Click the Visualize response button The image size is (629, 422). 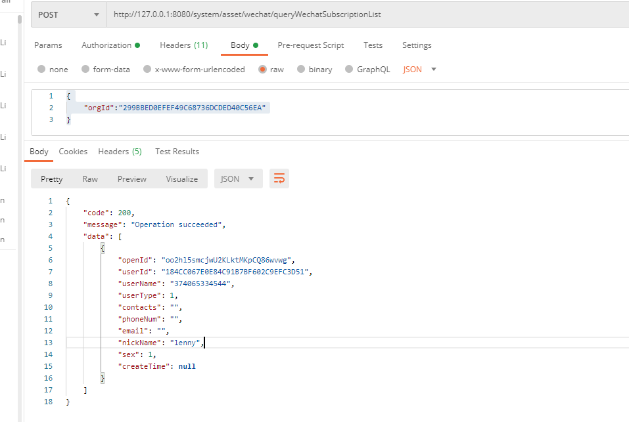(x=181, y=179)
